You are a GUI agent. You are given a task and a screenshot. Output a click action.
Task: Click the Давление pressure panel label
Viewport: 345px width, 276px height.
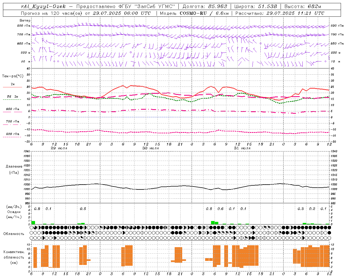pyautogui.click(x=14, y=167)
